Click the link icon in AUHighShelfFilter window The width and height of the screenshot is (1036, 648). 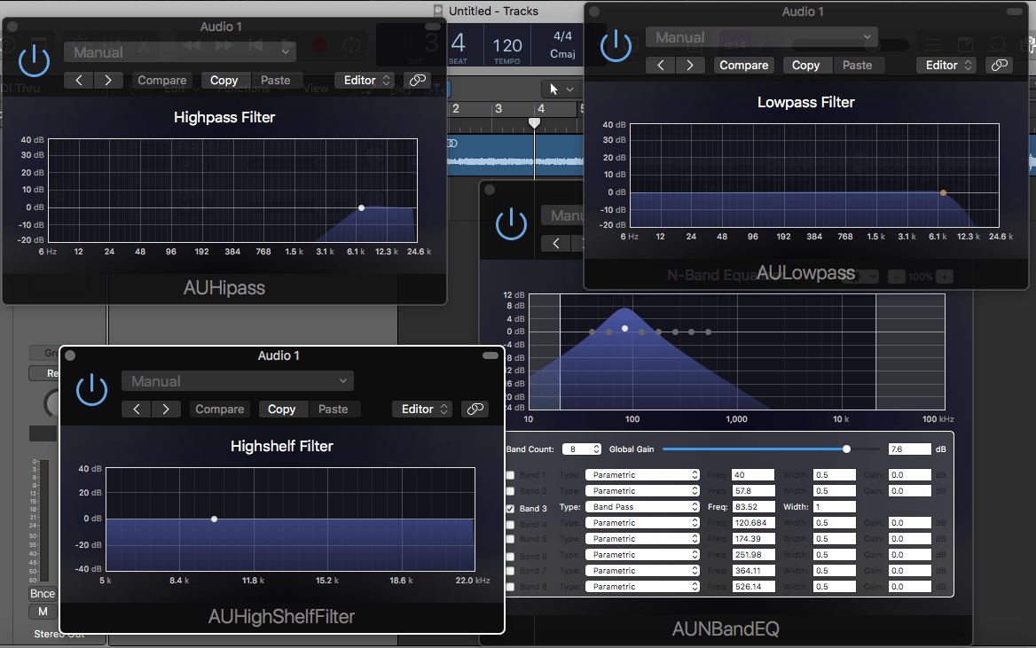(475, 409)
